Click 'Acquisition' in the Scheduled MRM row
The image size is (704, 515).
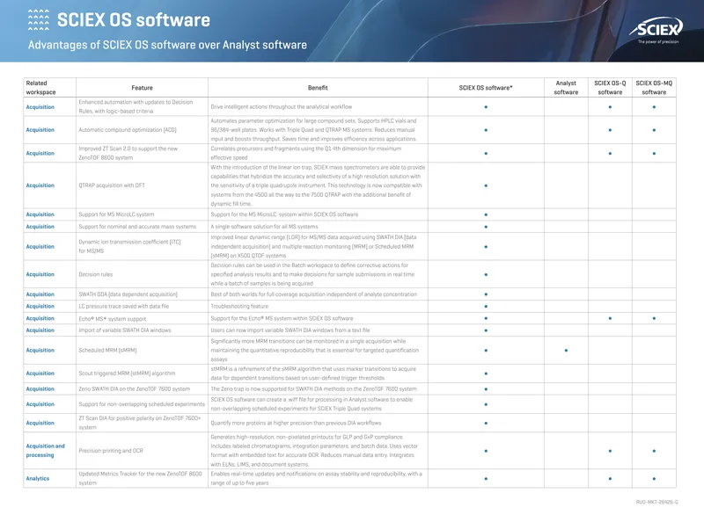point(40,350)
